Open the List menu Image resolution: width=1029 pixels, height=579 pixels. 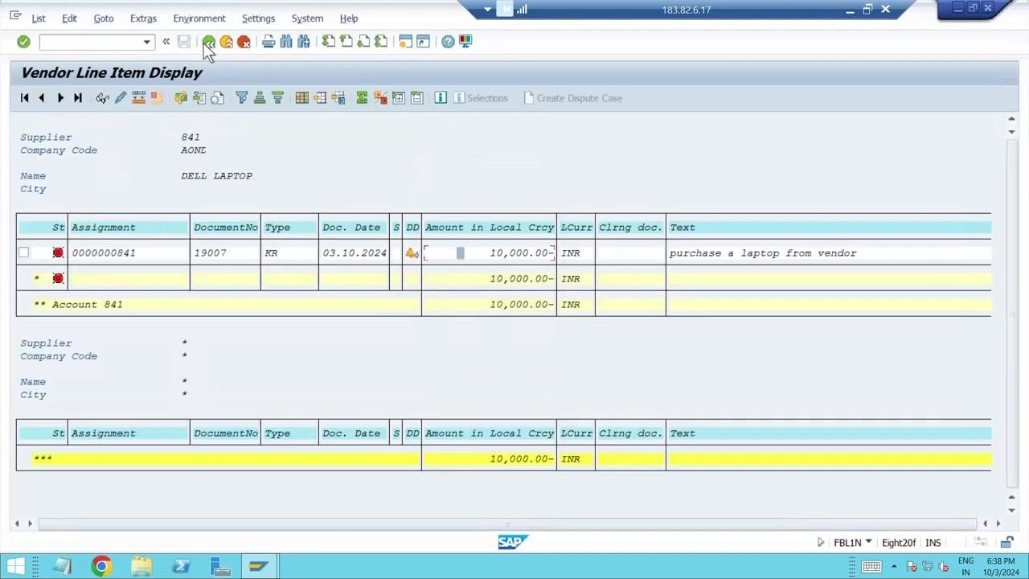coord(39,18)
